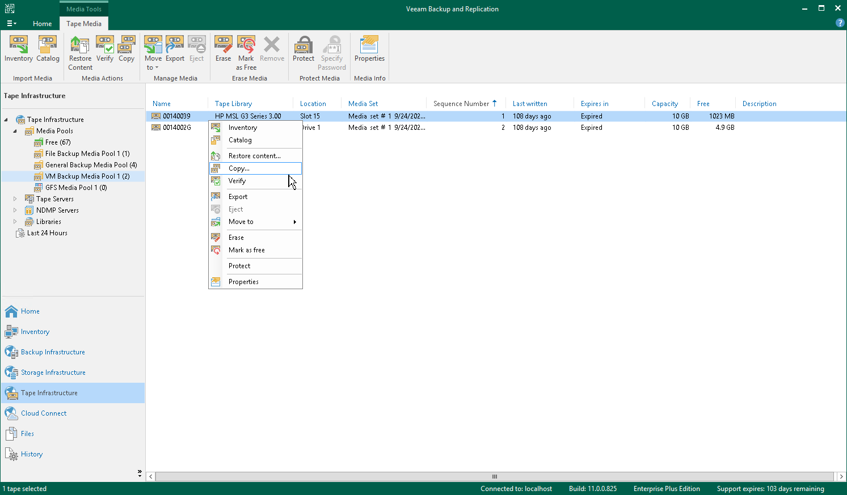Choose Copy... from context menu
847x495 pixels.
[255, 168]
